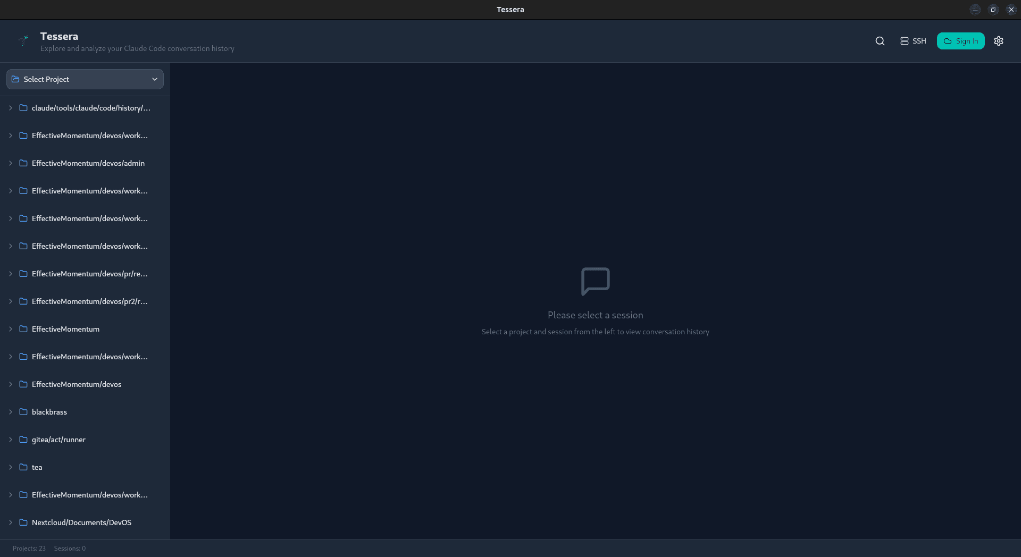Viewport: 1021px width, 557px height.
Task: Click the folder icon beside Nextcloud/Documents/DevOS
Action: 23,522
